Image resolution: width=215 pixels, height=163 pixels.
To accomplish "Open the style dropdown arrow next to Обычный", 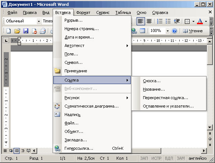I will [x=39, y=21].
